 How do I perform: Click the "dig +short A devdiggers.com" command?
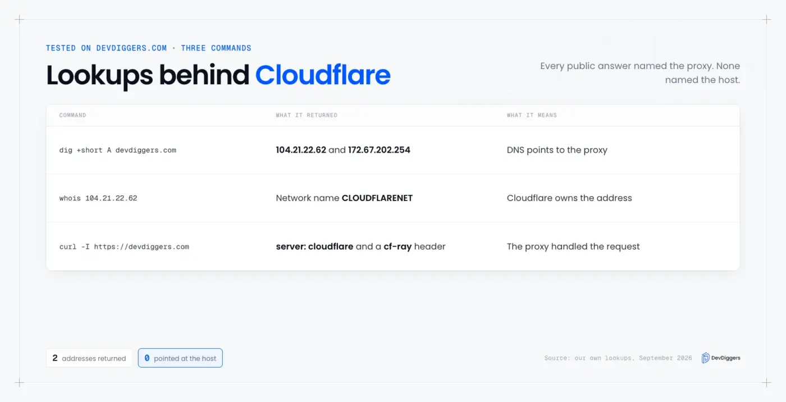click(118, 150)
